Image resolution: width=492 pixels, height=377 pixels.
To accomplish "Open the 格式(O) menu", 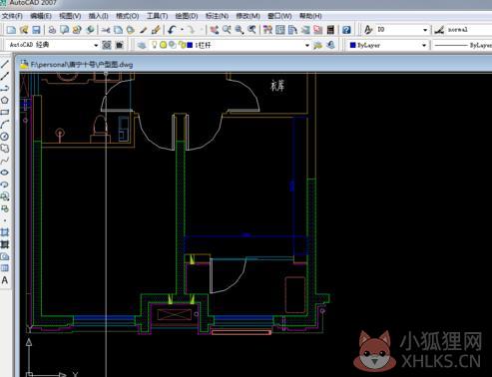I will point(127,16).
